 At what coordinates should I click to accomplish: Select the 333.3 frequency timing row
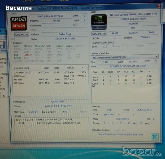coord(122,76)
